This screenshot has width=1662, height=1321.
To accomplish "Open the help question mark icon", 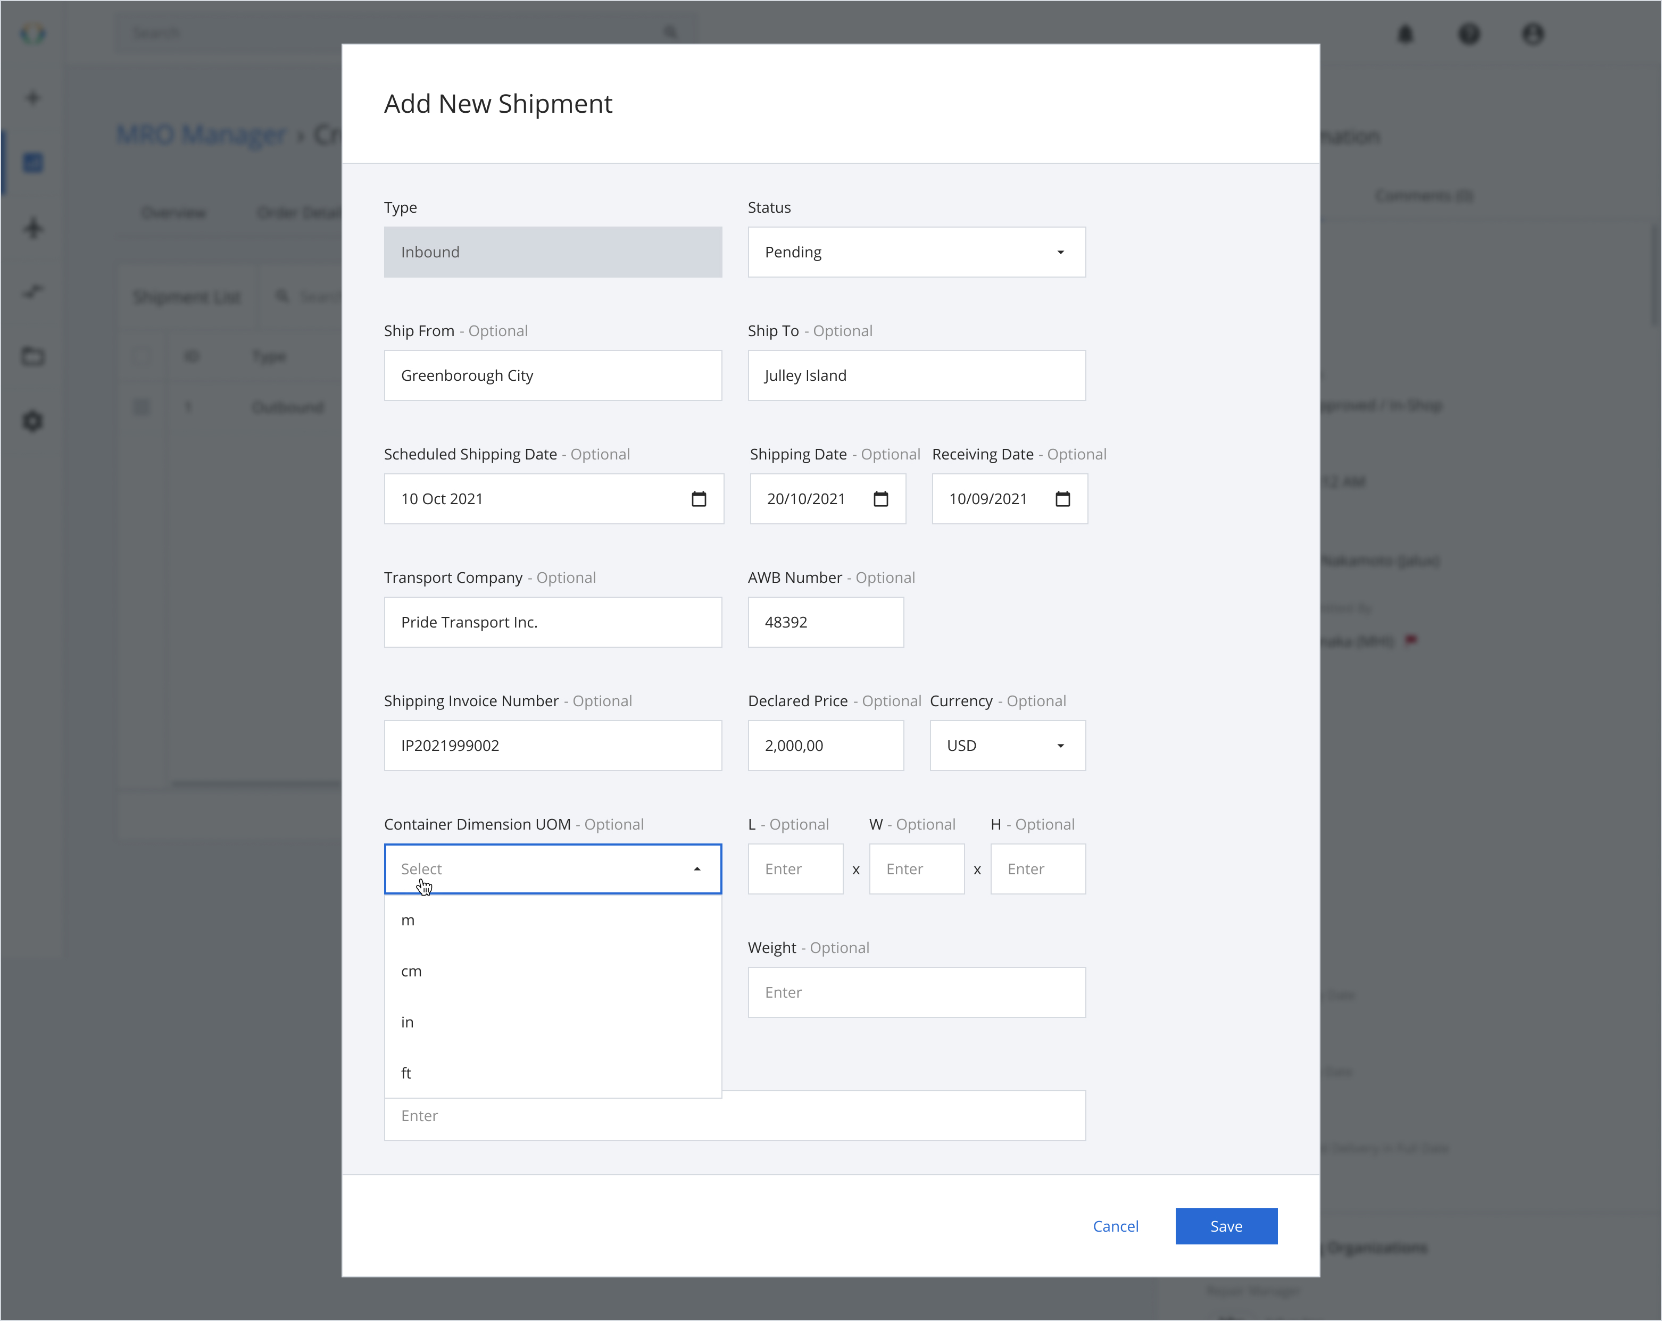I will click(x=1469, y=34).
